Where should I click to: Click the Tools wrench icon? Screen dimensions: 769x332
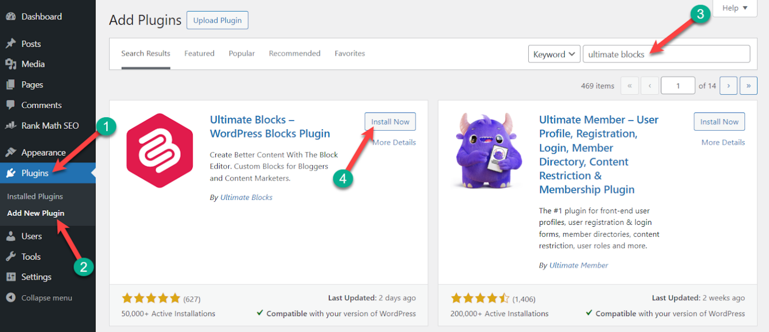click(x=11, y=257)
